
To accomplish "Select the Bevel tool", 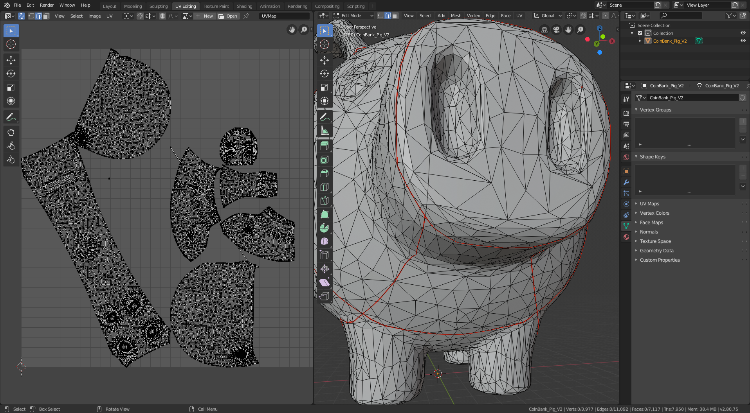I will (325, 173).
